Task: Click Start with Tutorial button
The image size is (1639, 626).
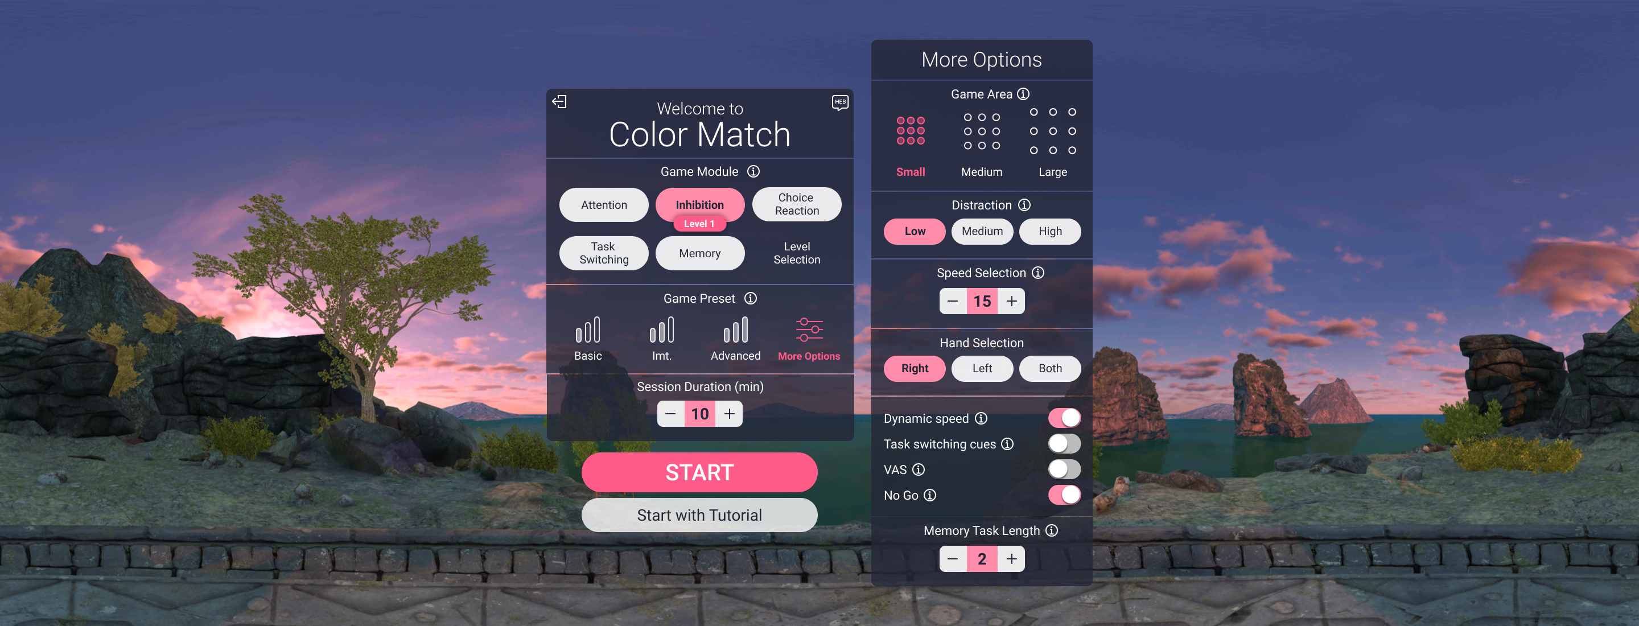Action: click(x=698, y=514)
